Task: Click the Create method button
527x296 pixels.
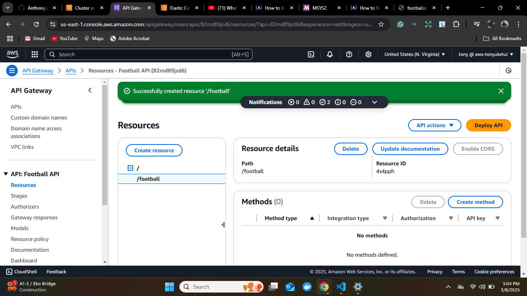Action: click(475, 202)
